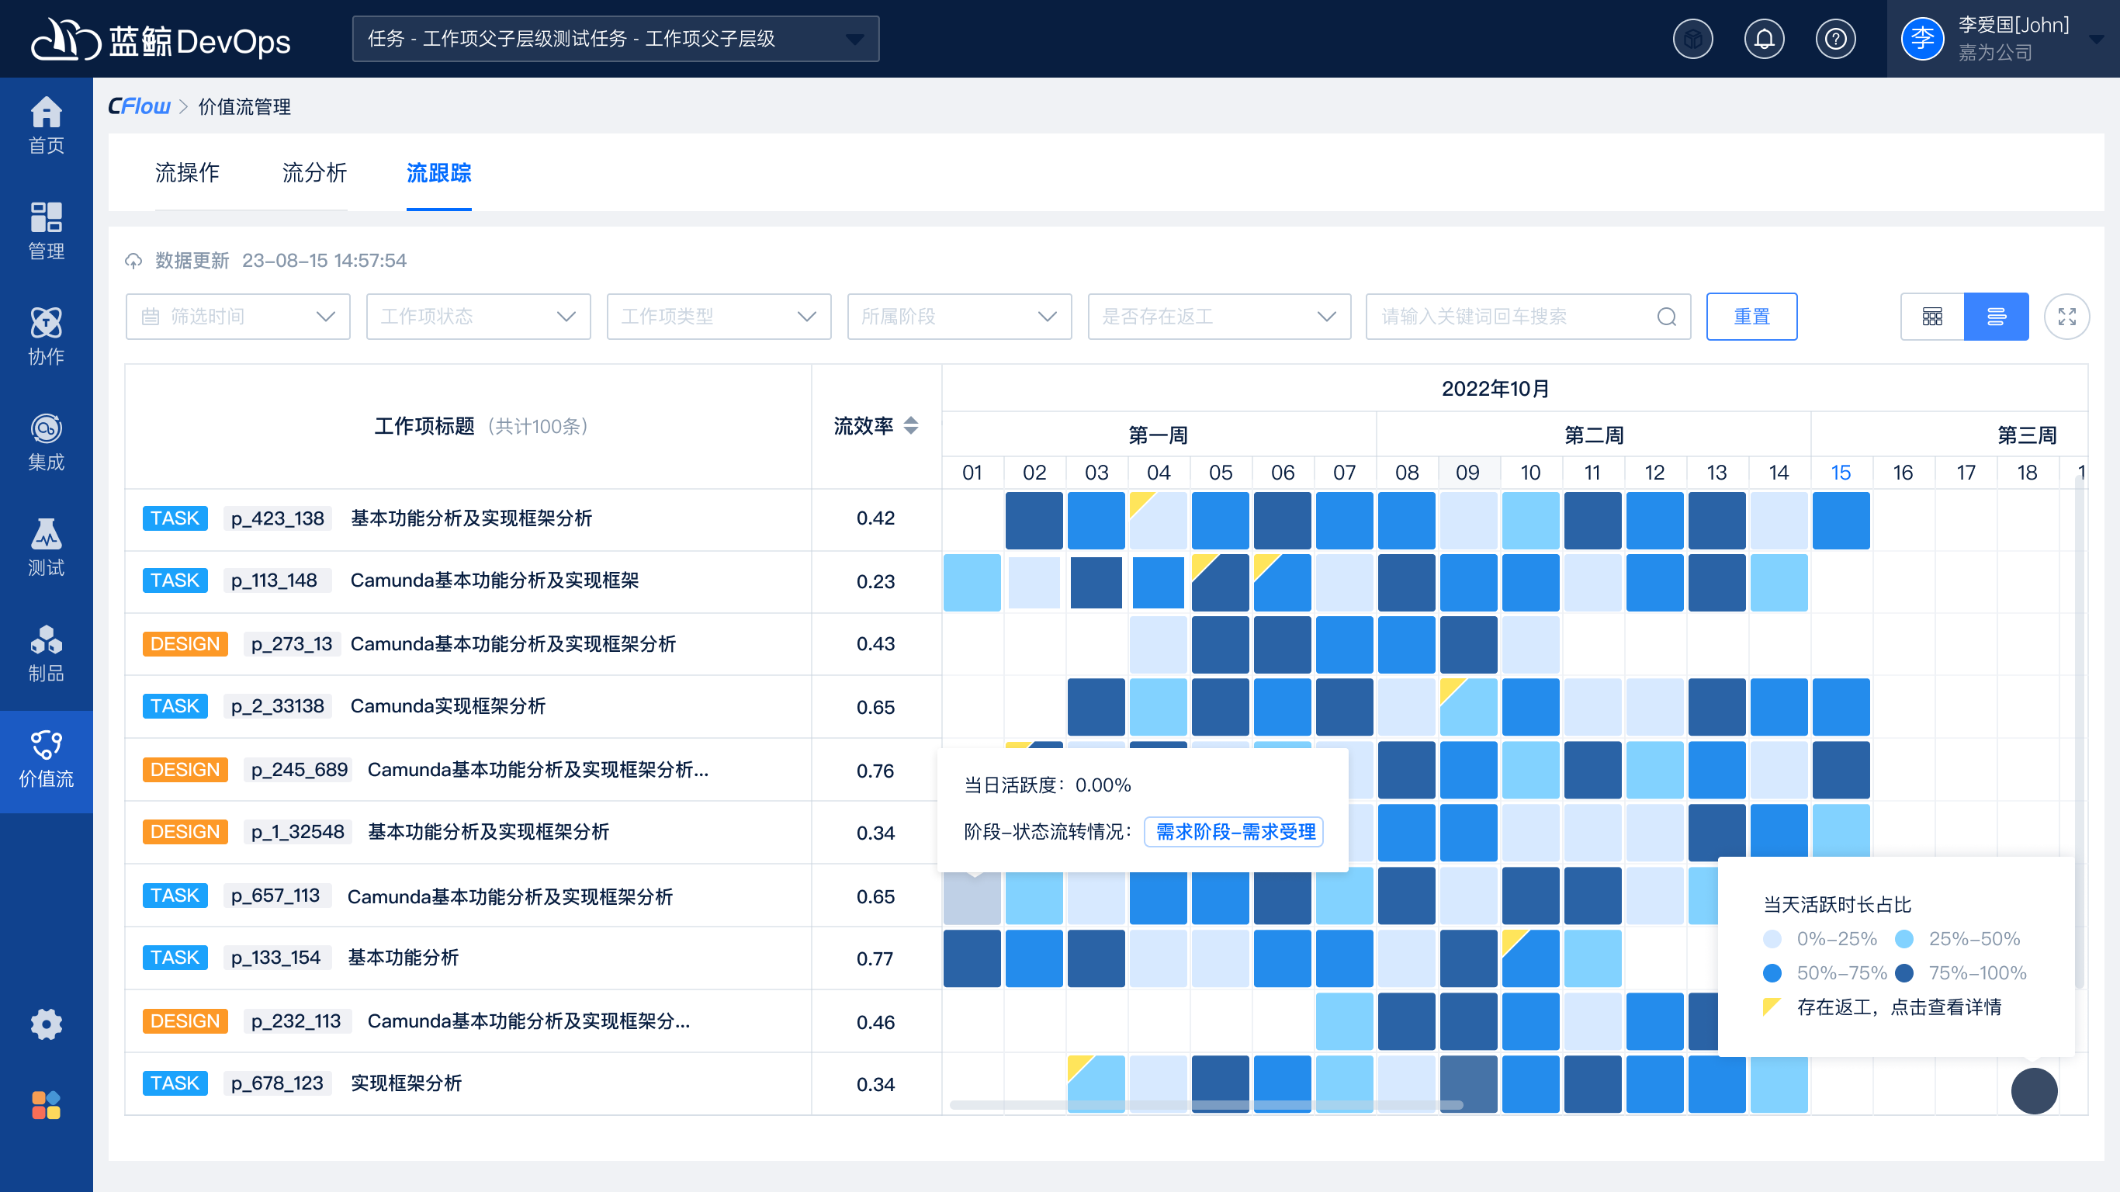The width and height of the screenshot is (2120, 1192).
Task: Click the notification bell icon
Action: pos(1764,39)
